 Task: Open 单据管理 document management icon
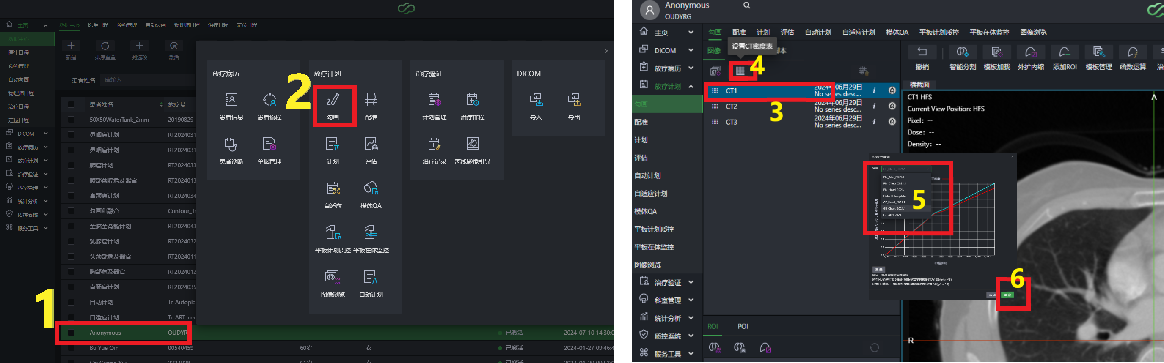pyautogui.click(x=269, y=150)
